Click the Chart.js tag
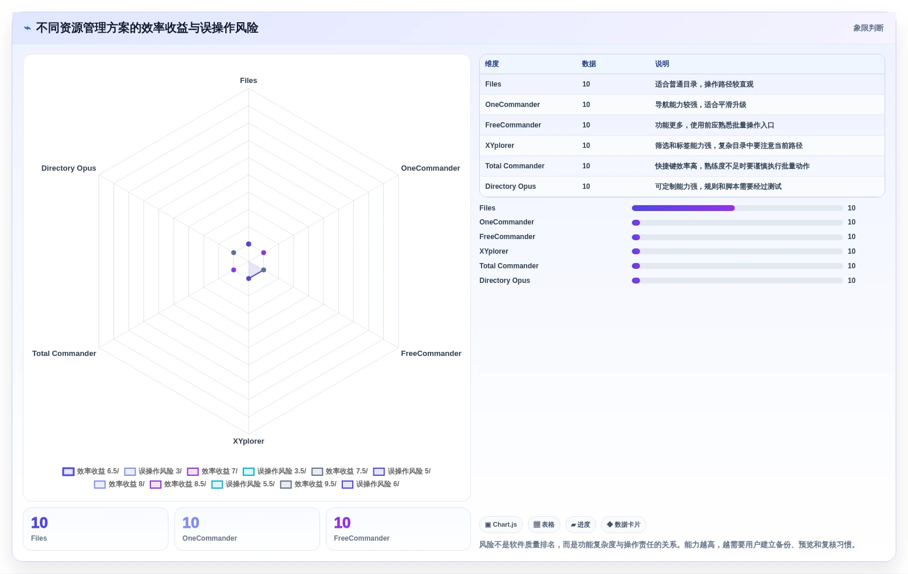The width and height of the screenshot is (908, 574). point(501,525)
